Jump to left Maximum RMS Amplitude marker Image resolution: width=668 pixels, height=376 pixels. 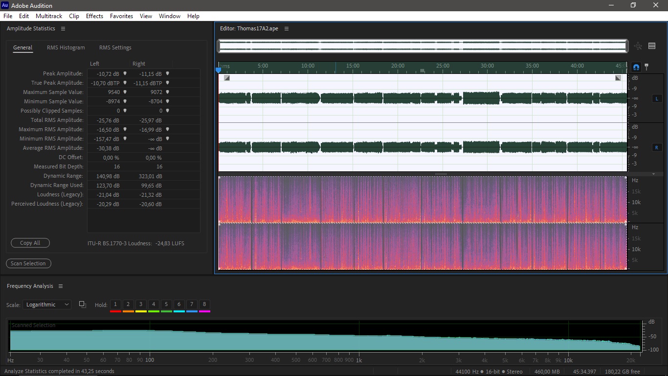click(125, 129)
